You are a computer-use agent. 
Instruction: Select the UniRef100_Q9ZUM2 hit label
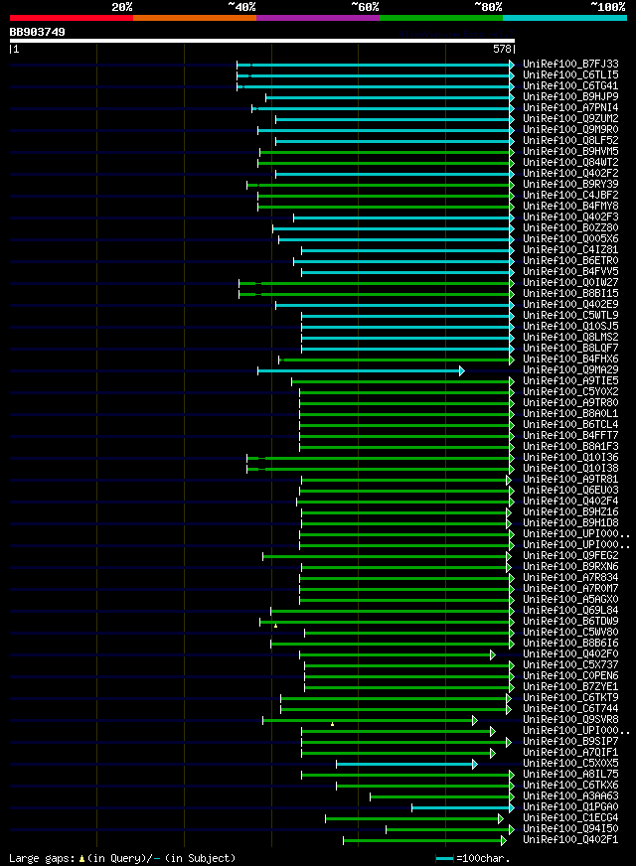pos(570,119)
